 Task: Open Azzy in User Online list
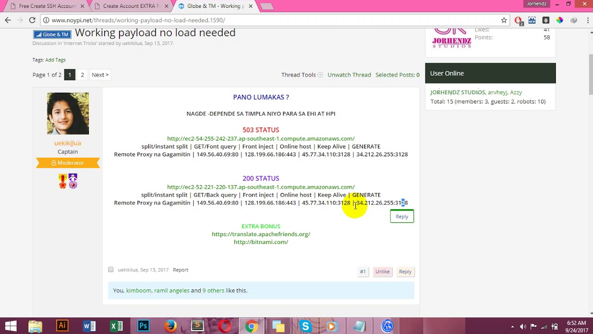coord(516,92)
